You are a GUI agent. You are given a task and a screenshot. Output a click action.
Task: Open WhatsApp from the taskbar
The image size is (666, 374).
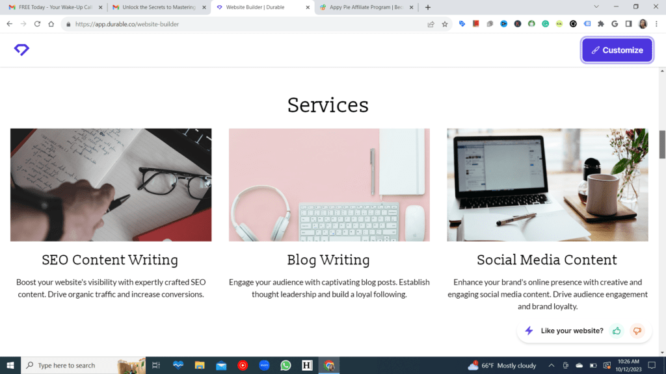point(286,365)
